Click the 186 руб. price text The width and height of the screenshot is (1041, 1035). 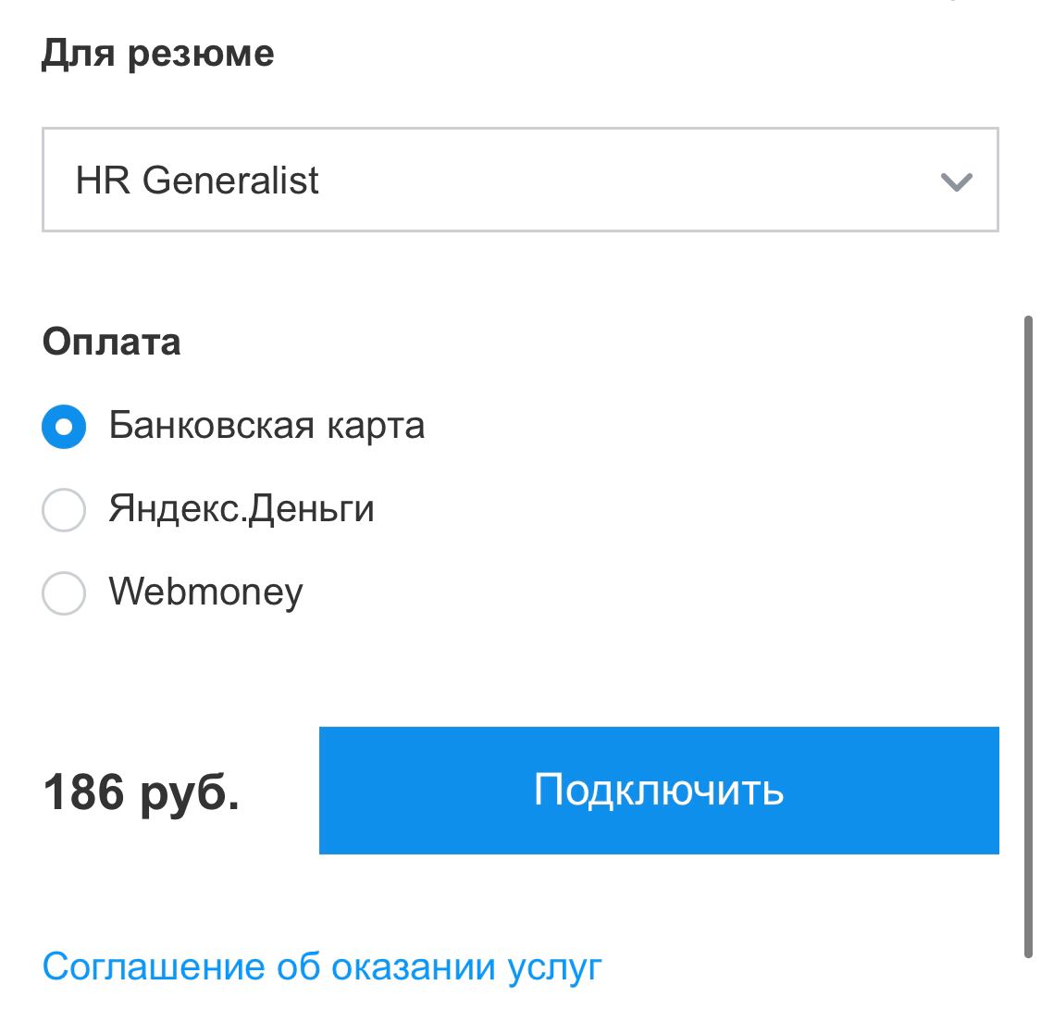pos(142,792)
